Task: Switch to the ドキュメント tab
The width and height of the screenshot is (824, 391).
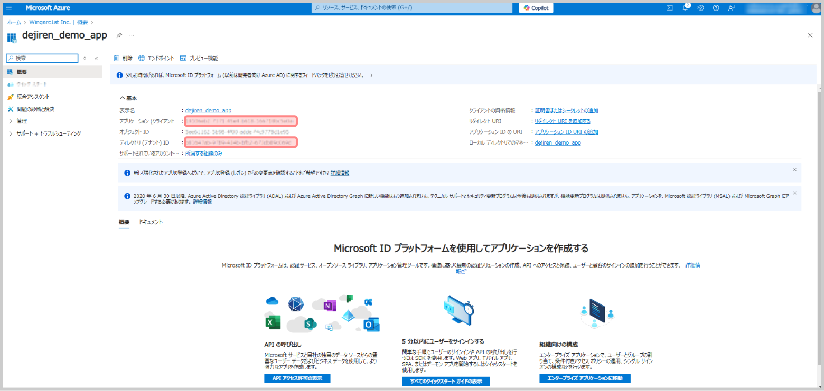Action: pyautogui.click(x=151, y=222)
